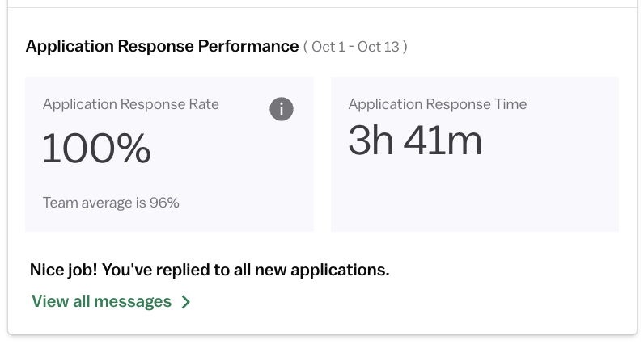Screen dimensions: 644x344
Task: Click the Application Response Performance heading
Action: tap(162, 46)
